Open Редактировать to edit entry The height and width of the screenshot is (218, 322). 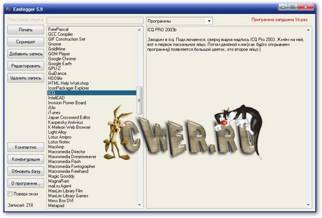point(26,66)
